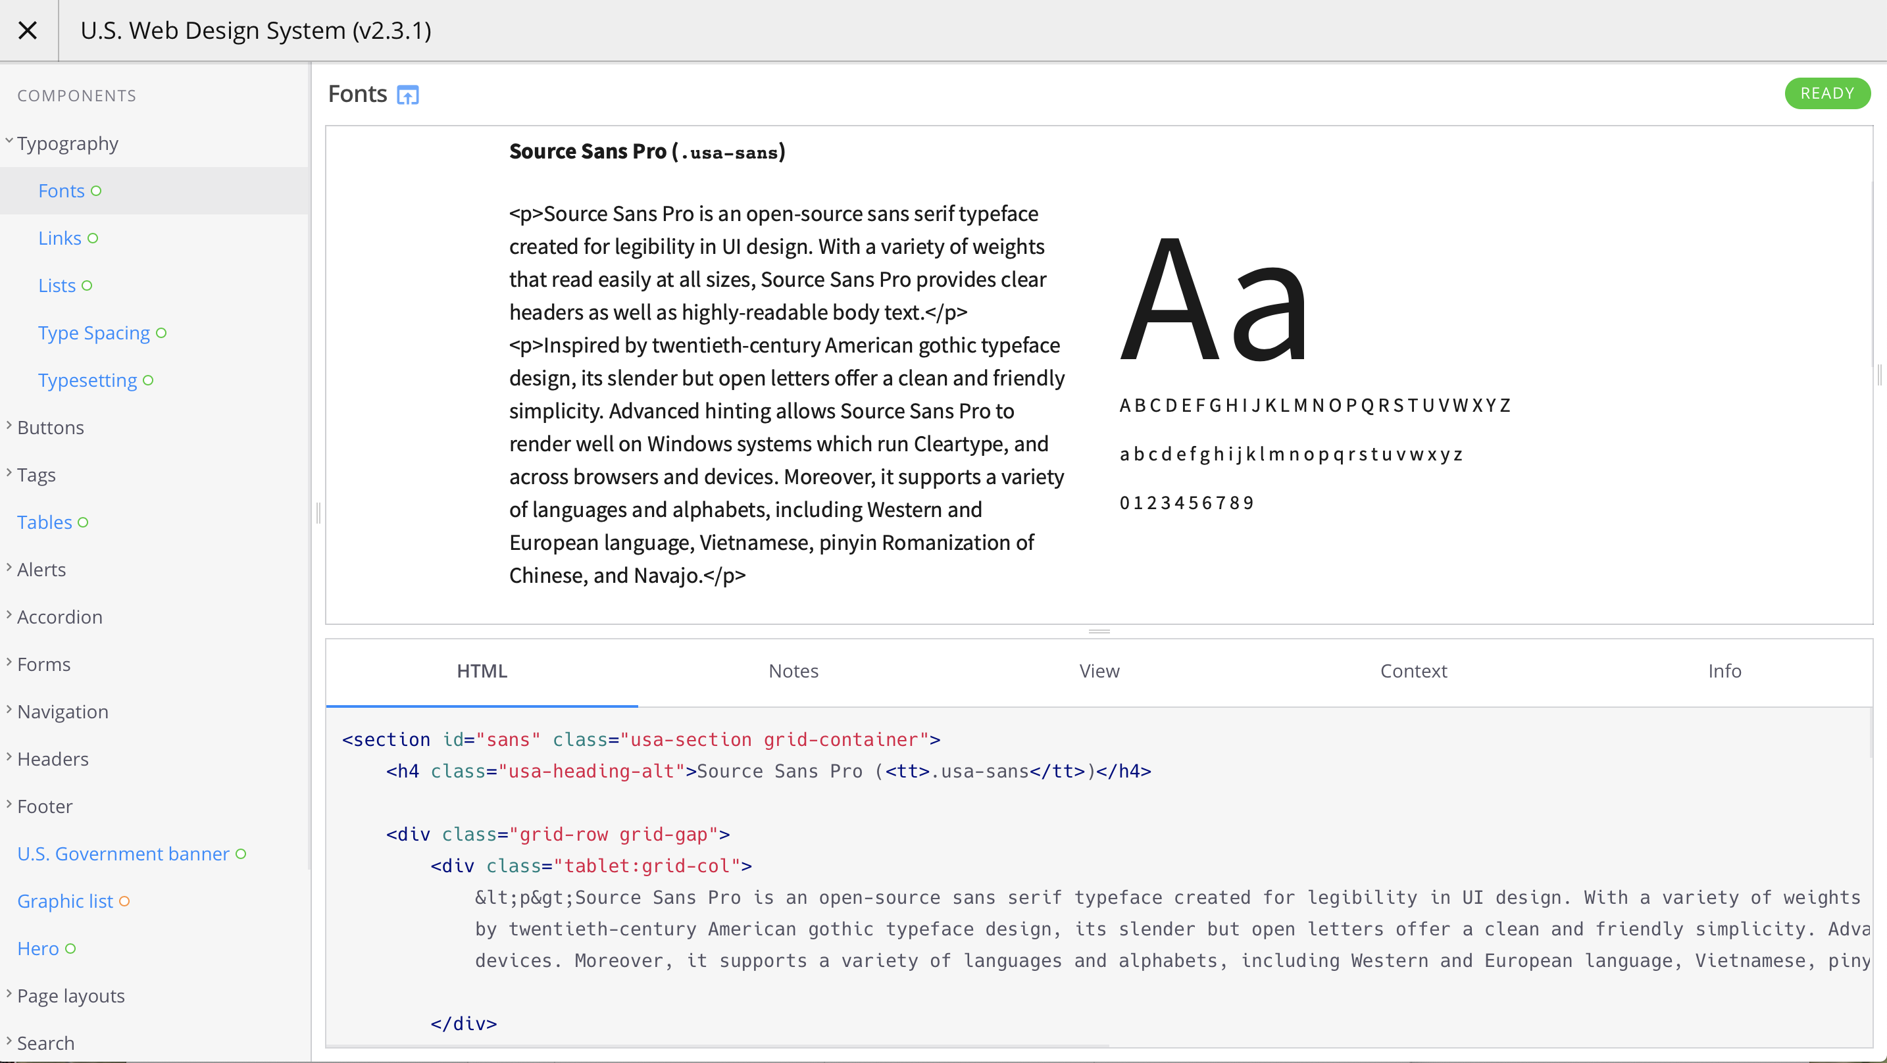Expand the Forms section
Screen dimensions: 1887x1063
44,664
